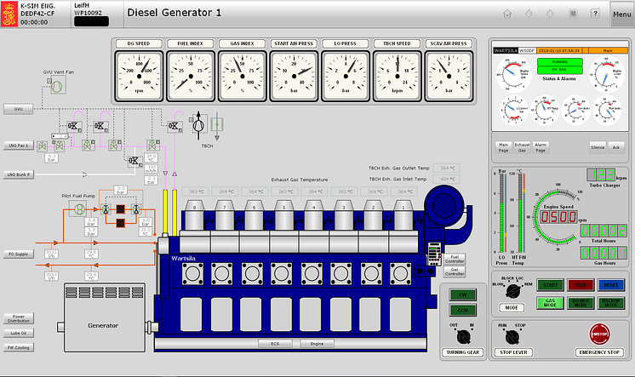
Task: Open the local control panel on the engine
Action: coord(434,254)
